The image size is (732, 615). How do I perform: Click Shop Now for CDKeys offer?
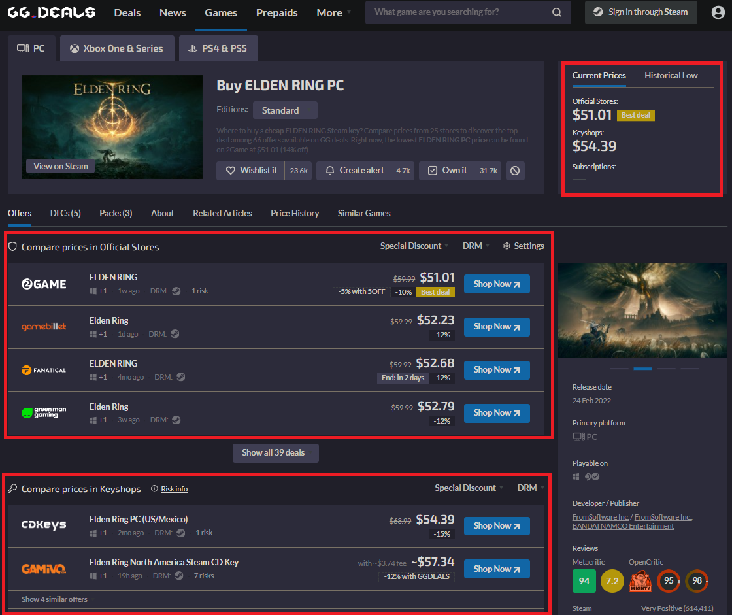497,526
